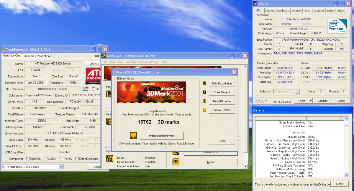This screenshot has height=191, width=354.
Task: Click the GPU-Z title bar app icon
Action: point(4,49)
